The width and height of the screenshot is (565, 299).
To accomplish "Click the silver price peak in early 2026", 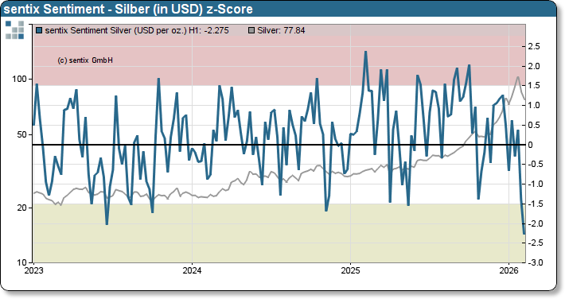I will point(518,77).
